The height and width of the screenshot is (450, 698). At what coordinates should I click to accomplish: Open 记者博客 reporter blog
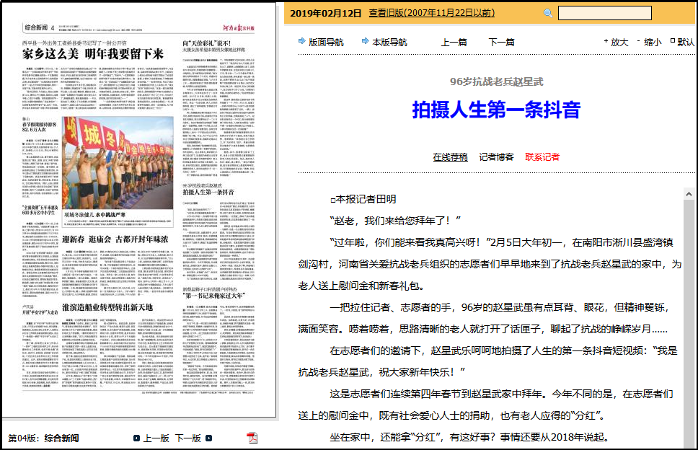pyautogui.click(x=496, y=156)
